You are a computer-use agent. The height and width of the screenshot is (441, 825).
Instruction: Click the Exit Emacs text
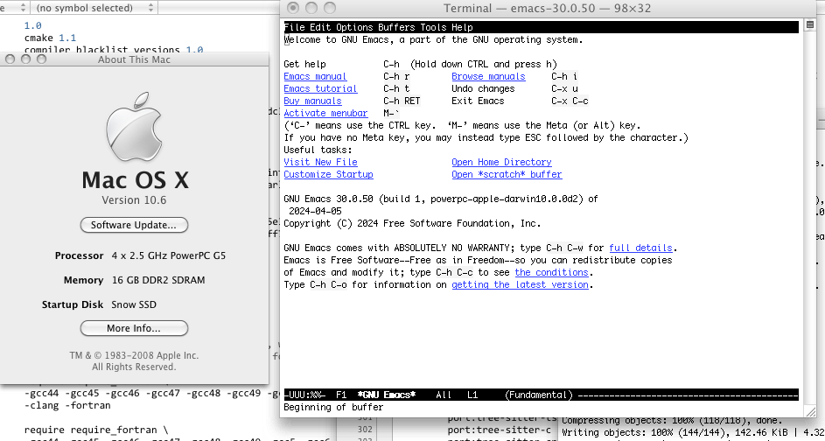pyautogui.click(x=478, y=101)
